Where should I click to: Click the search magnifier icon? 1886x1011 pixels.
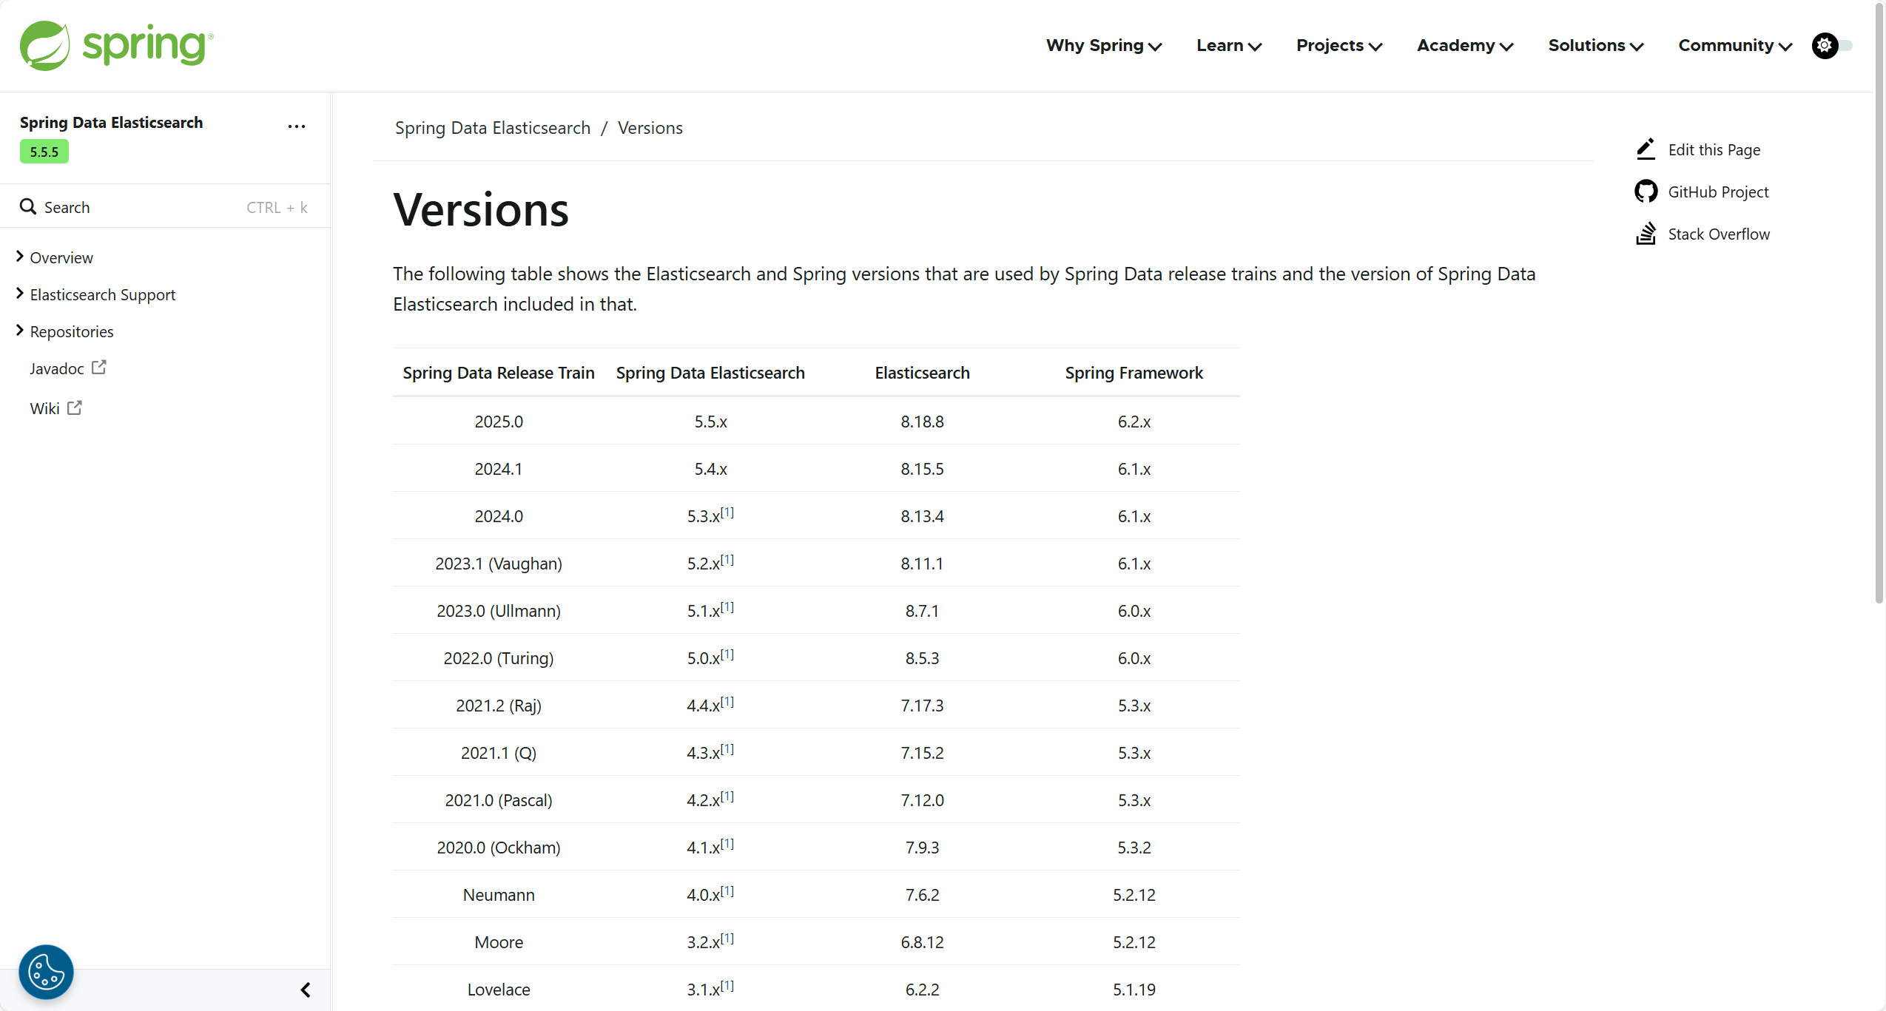[x=28, y=207]
